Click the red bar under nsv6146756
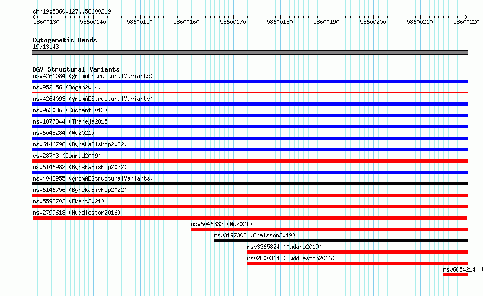 coord(250,195)
